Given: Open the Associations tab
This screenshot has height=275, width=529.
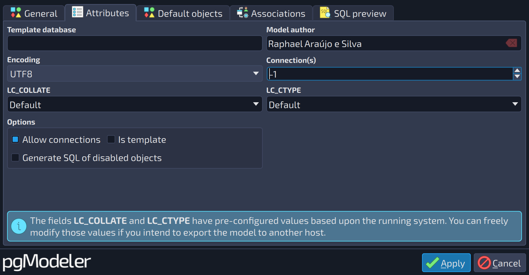Looking at the screenshot, I should (271, 13).
